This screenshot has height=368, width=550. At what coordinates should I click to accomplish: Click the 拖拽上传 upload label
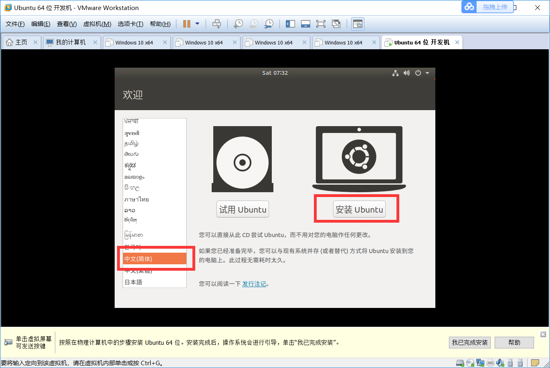click(x=495, y=7)
